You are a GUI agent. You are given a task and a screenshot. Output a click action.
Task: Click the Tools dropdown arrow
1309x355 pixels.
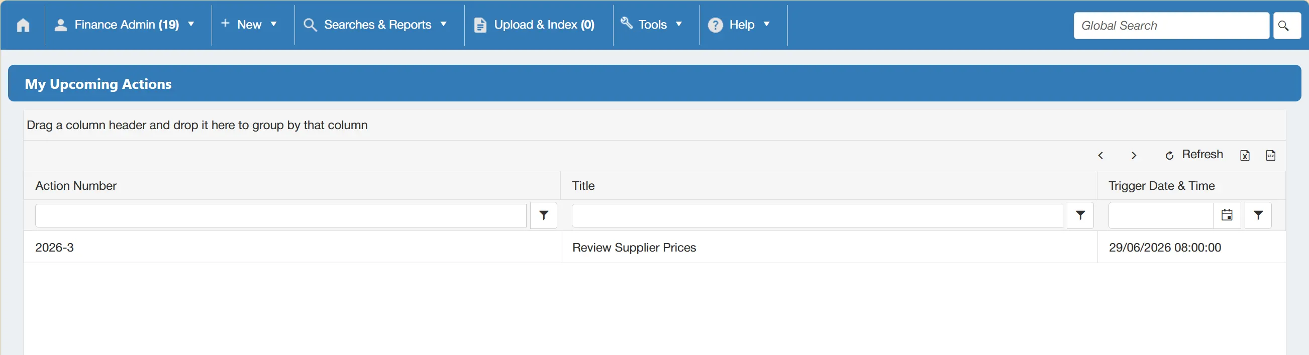point(679,25)
